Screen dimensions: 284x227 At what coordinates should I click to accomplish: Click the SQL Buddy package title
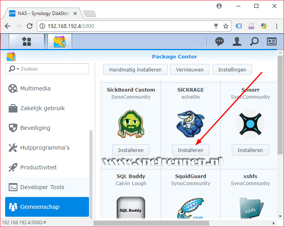click(131, 176)
